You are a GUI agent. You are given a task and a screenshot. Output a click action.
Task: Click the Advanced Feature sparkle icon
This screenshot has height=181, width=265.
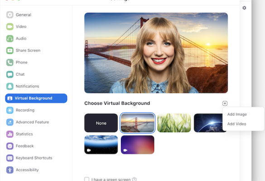(x=10, y=122)
